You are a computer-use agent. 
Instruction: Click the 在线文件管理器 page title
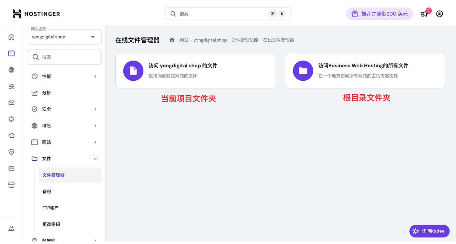[x=137, y=40]
